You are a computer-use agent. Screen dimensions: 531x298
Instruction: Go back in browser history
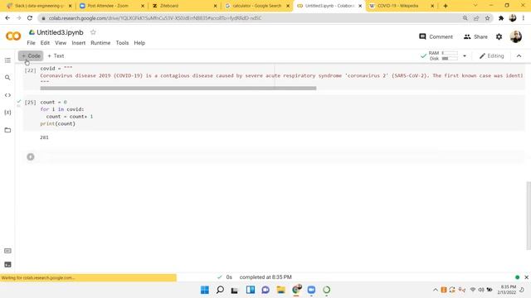tap(7, 18)
